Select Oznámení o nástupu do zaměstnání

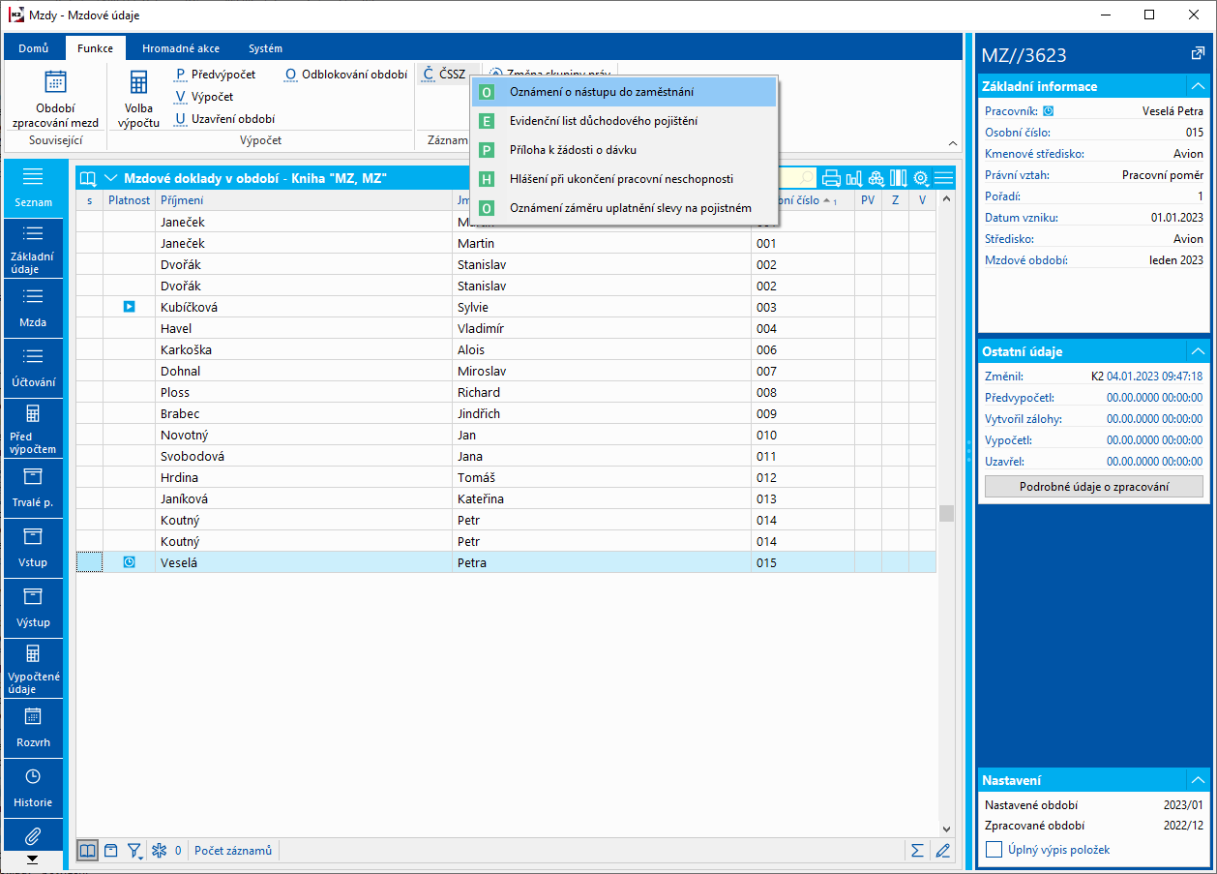click(x=623, y=92)
